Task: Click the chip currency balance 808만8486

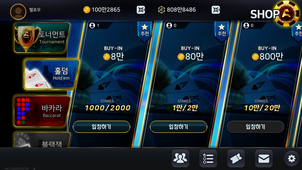Action: 181,10
